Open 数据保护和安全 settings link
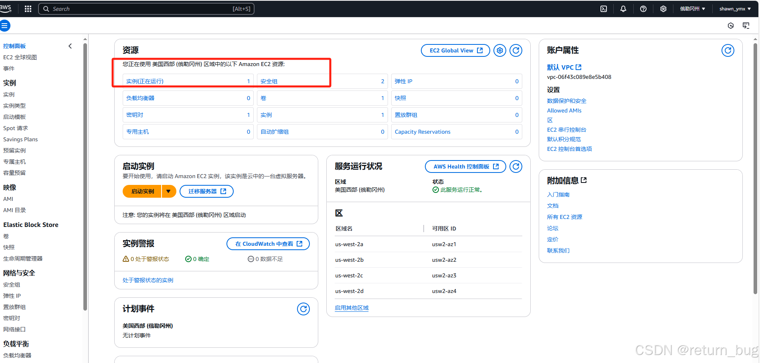The width and height of the screenshot is (760, 363). (x=567, y=101)
